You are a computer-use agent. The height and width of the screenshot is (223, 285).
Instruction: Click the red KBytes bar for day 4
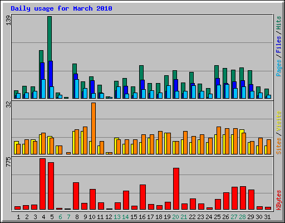click(42, 184)
